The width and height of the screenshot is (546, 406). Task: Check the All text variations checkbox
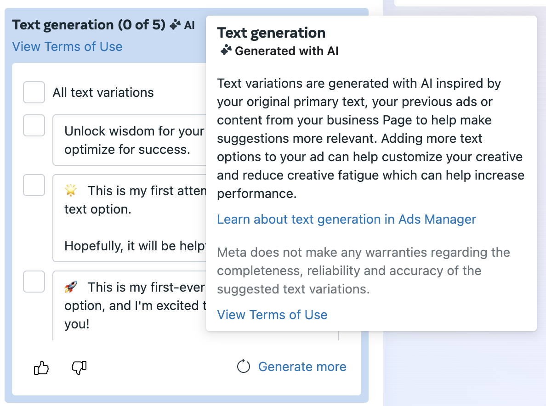coord(34,92)
